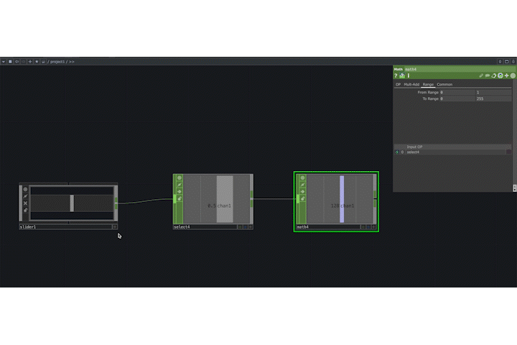Toggle bypass arrow flag on select4 node
517x345 pixels.
(x=180, y=191)
